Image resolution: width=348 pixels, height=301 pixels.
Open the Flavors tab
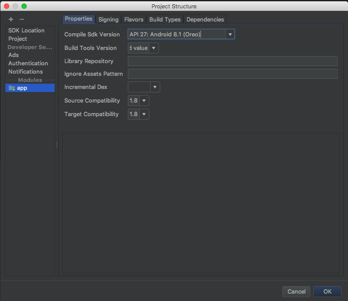pyautogui.click(x=134, y=20)
